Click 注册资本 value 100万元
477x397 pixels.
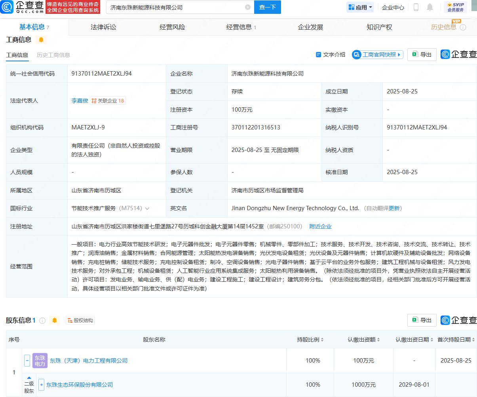[x=242, y=110]
